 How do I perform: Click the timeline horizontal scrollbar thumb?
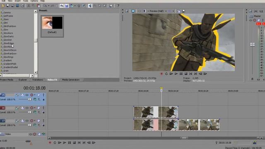tap(184, 138)
